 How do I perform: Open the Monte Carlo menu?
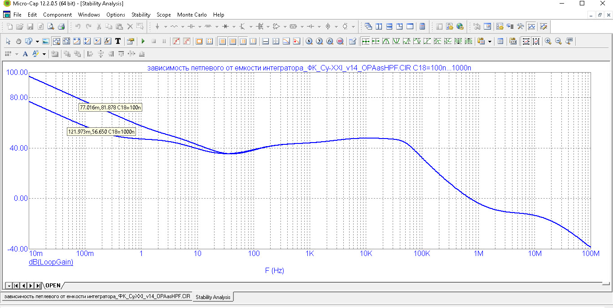click(x=192, y=15)
